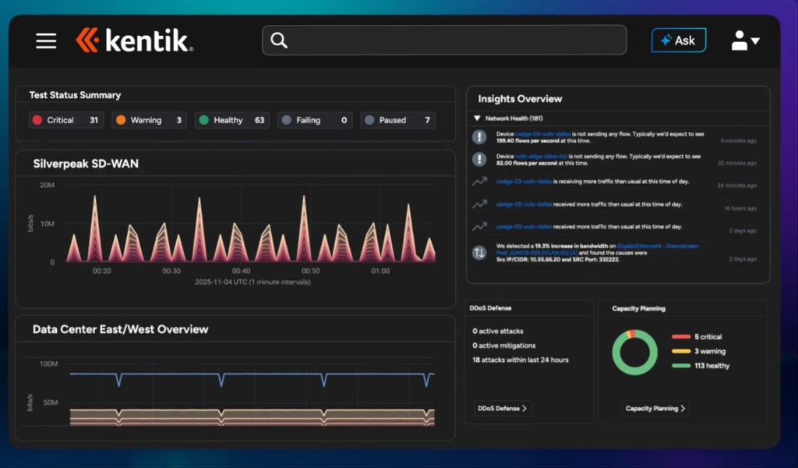Click the trend icon for the 16 hours ago insight

(x=479, y=204)
